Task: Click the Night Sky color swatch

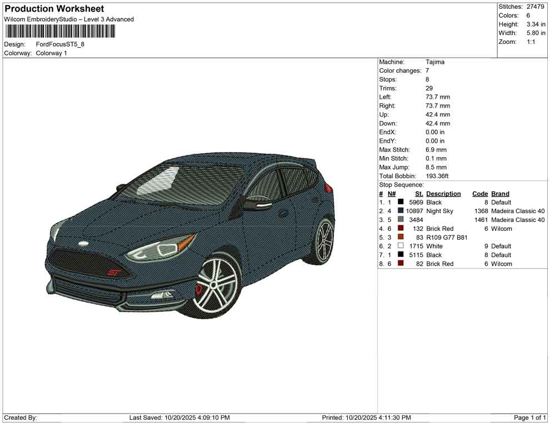Action: (x=401, y=210)
